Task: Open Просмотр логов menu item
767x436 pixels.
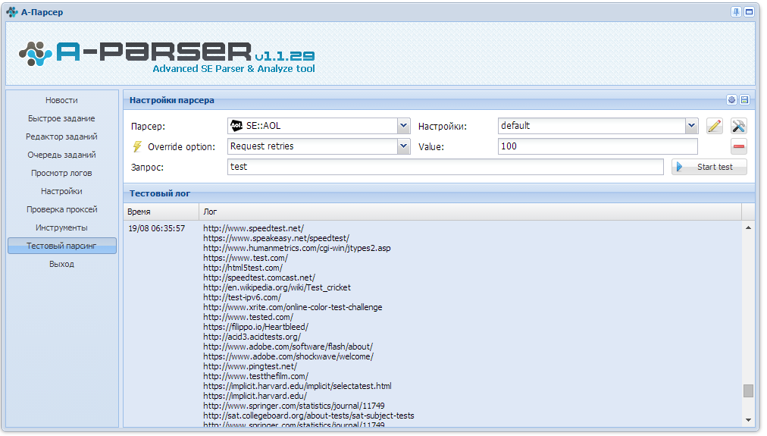Action: (x=61, y=173)
